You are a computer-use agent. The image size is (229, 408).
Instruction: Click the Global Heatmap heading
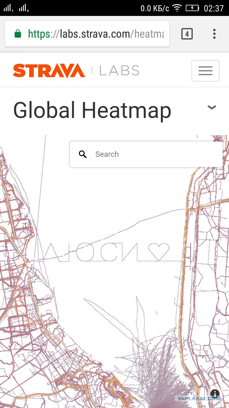tap(92, 110)
